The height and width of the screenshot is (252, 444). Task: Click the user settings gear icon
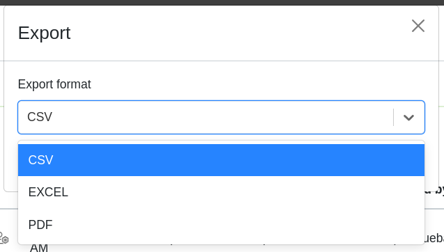[x=4, y=238]
